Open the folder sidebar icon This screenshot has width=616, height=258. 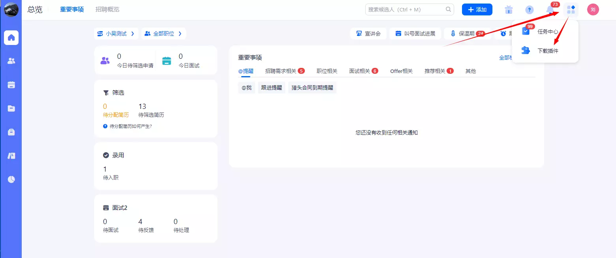pyautogui.click(x=11, y=108)
